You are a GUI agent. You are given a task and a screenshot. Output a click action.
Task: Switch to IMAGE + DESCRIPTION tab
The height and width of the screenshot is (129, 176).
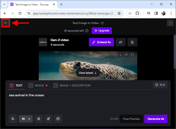[72, 85]
